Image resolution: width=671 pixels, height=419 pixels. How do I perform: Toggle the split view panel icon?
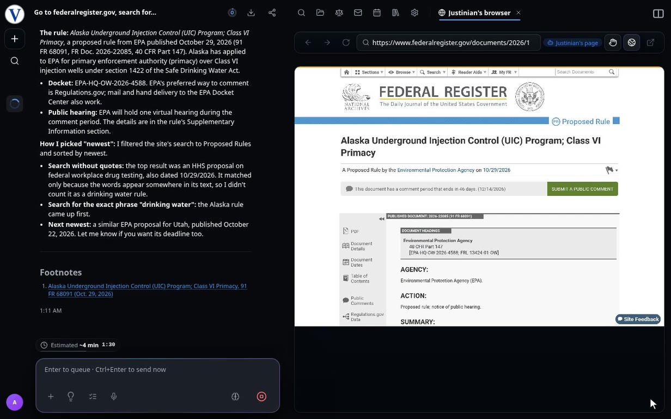pos(658,14)
